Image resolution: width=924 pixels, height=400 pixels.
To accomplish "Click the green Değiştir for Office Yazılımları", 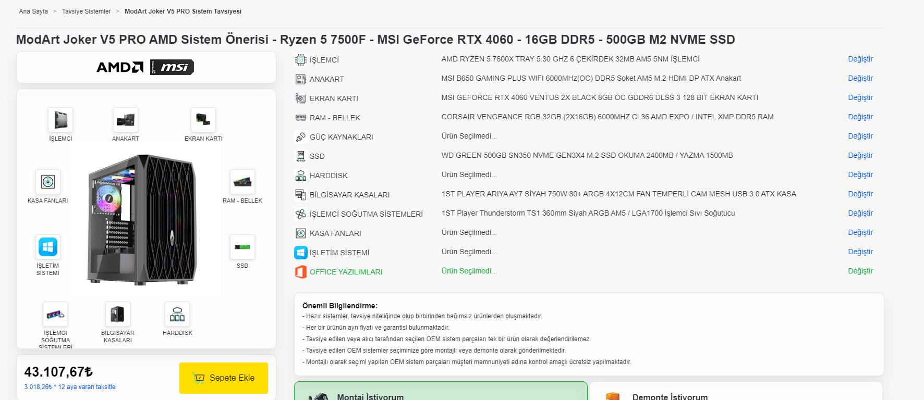I will click(x=860, y=271).
